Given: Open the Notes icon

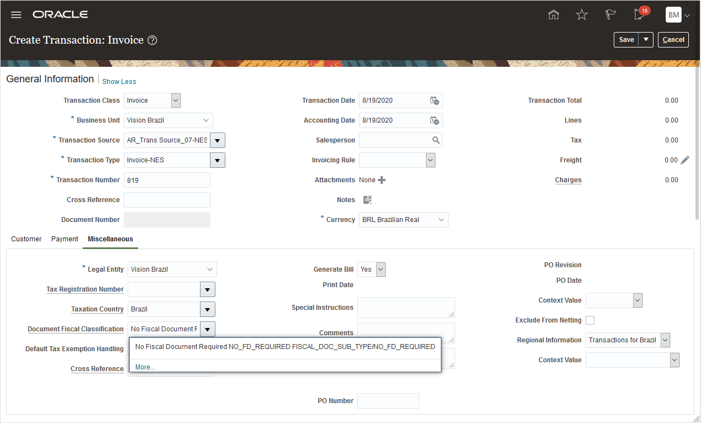Looking at the screenshot, I should click(x=367, y=200).
